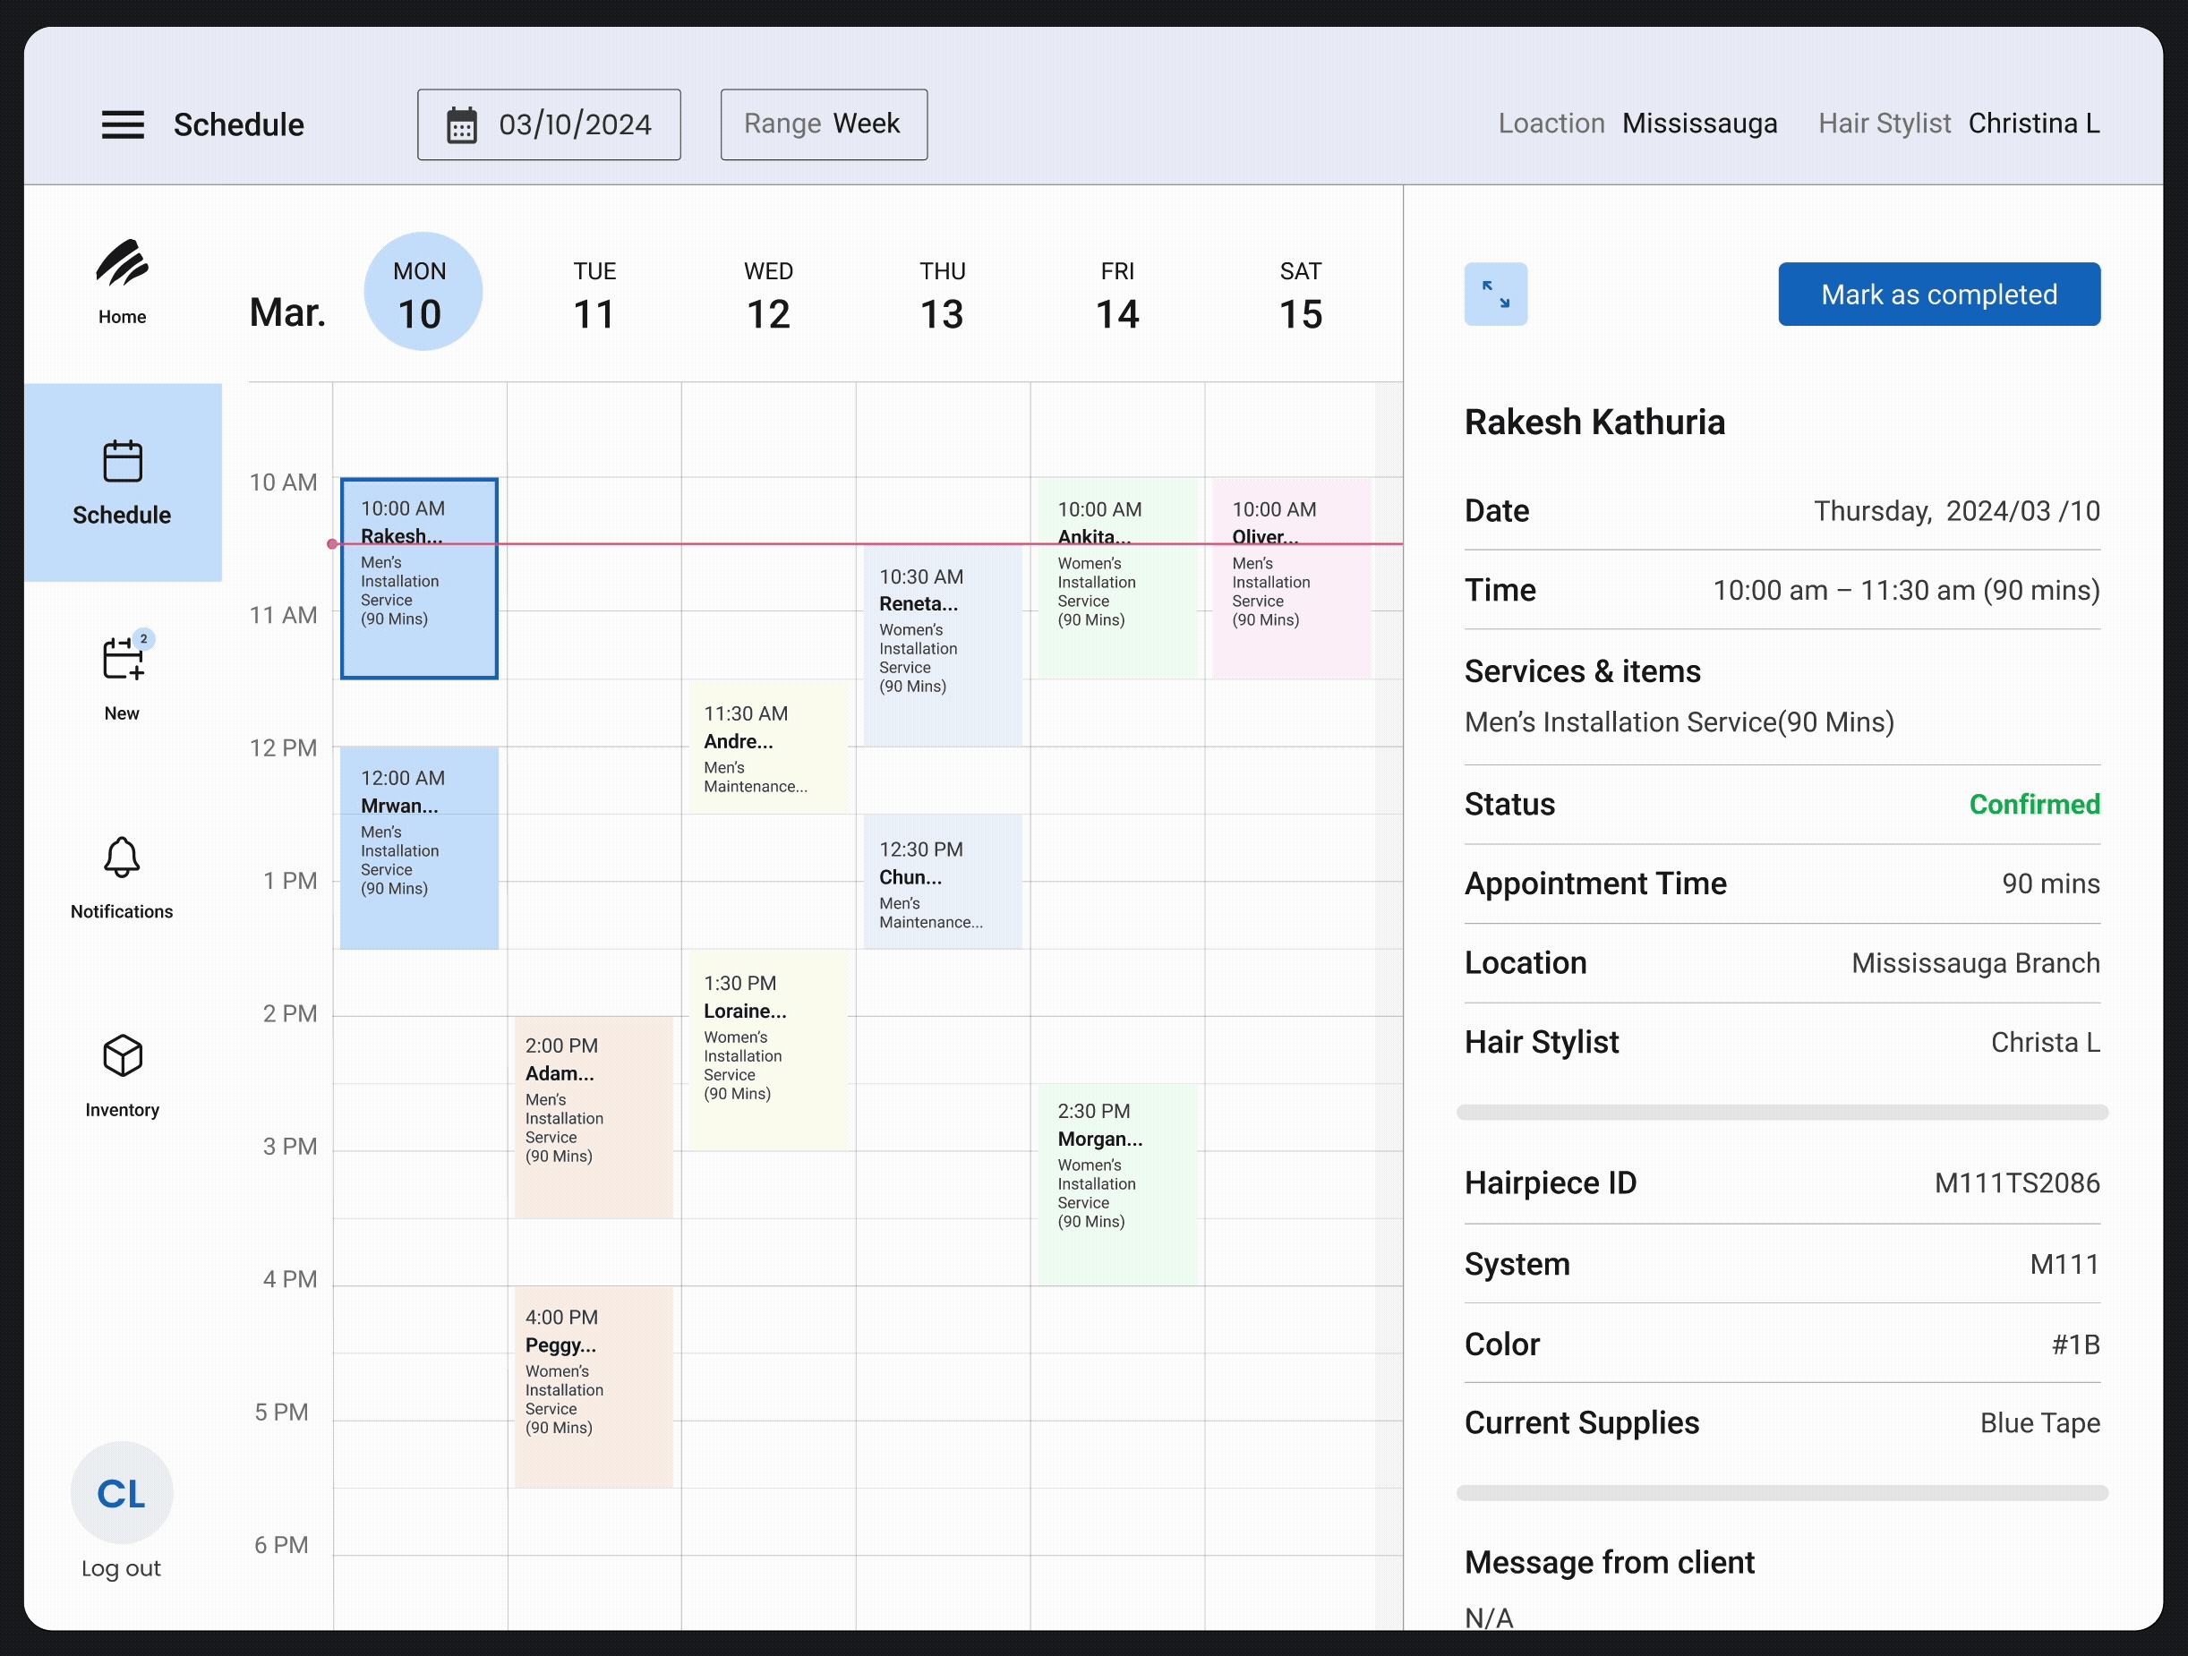Select Andre's 11:30 AM maintenance appointment
Screen dimensions: 2188x1656
768,747
